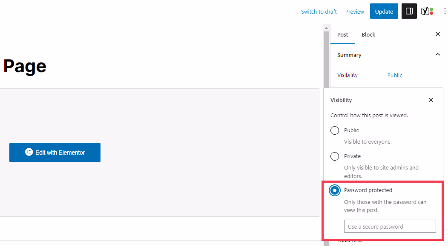The image size is (448, 246).
Task: Switch to the Block tab
Action: click(x=368, y=34)
